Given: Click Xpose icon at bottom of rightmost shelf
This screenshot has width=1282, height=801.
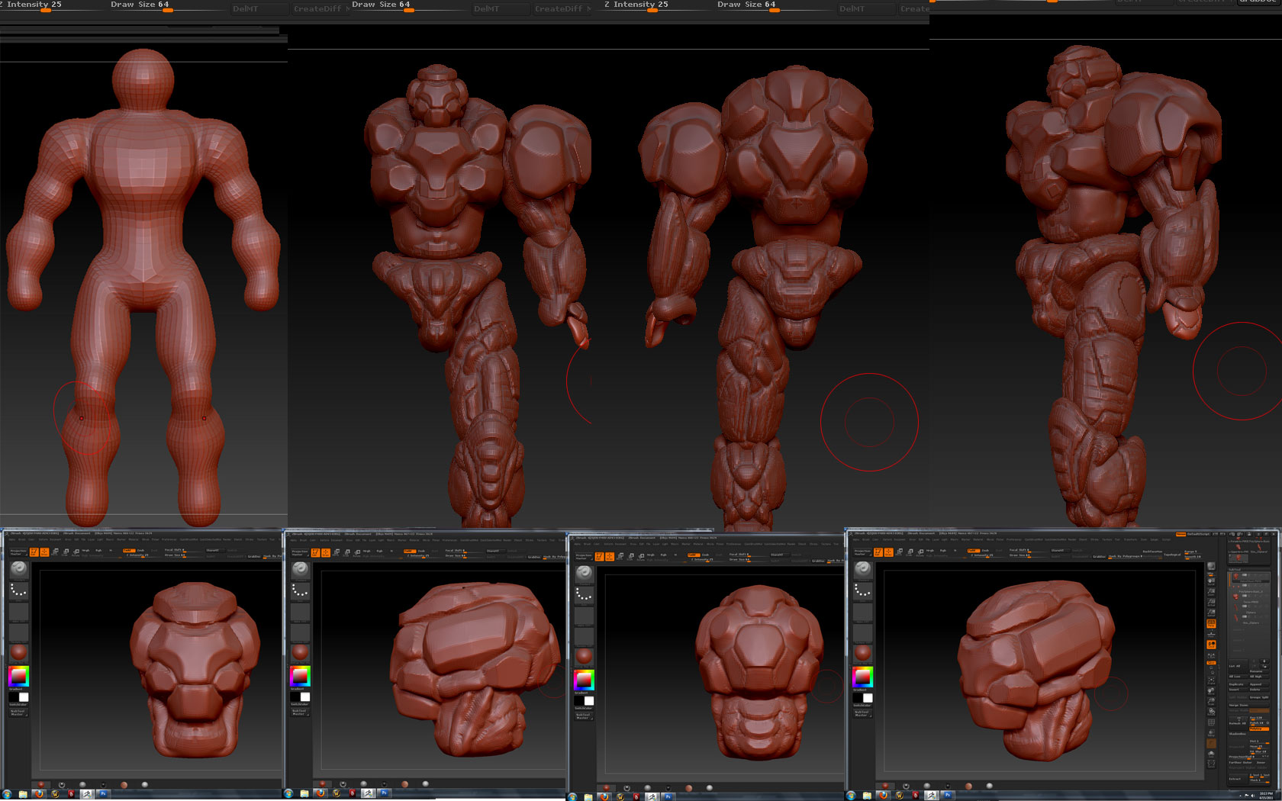Looking at the screenshot, I should click(x=1211, y=764).
